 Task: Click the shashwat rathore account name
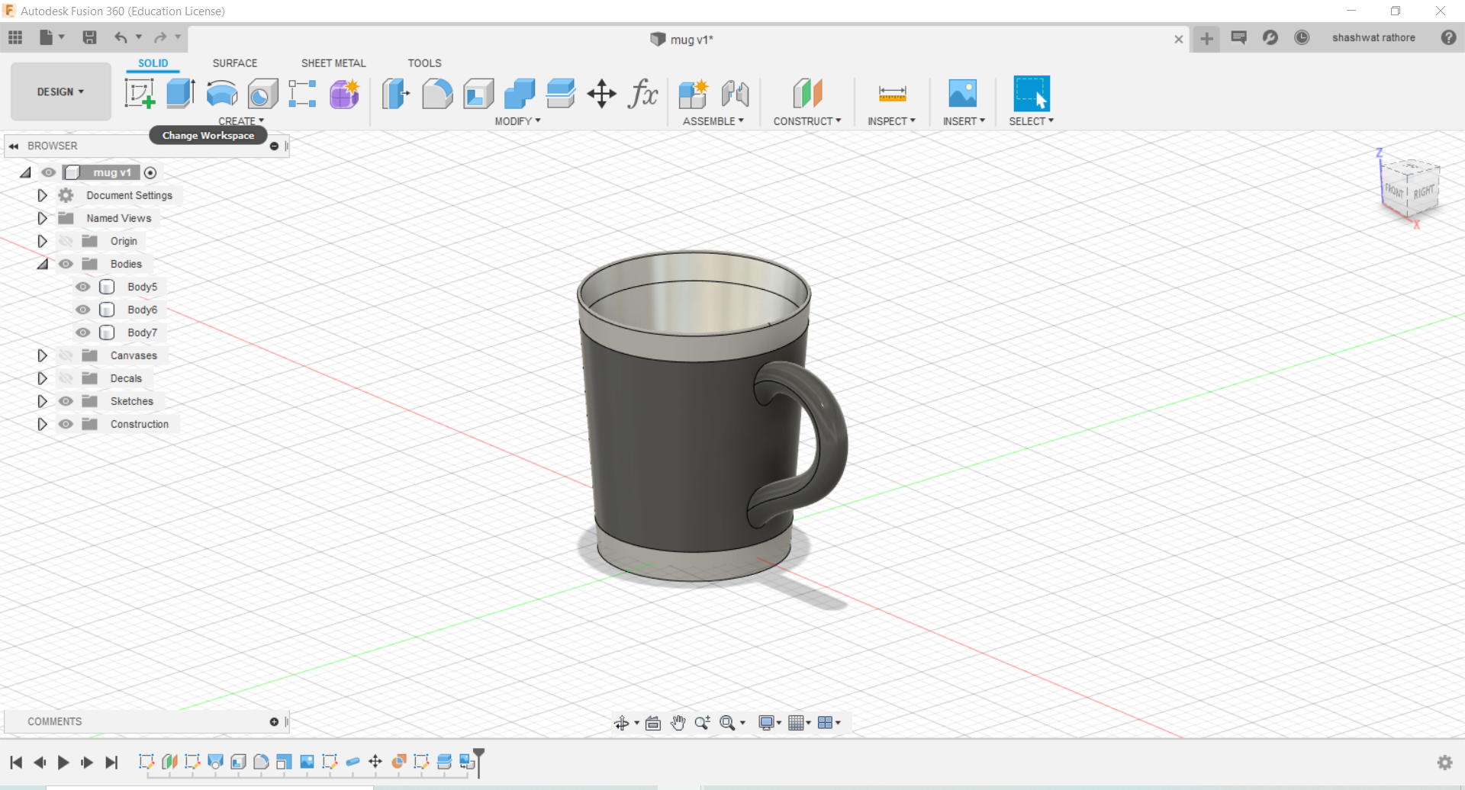click(x=1373, y=38)
